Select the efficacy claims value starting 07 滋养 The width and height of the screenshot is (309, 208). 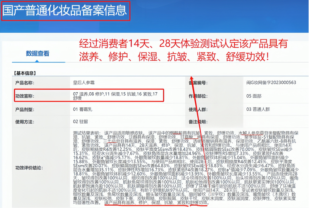click(115, 96)
